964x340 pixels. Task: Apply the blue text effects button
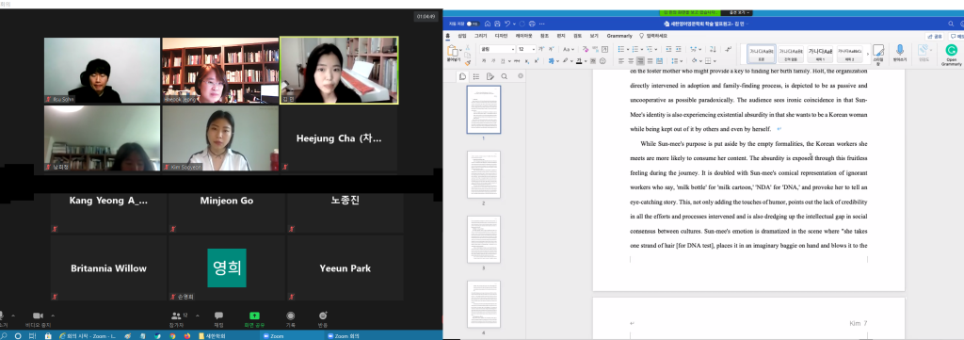click(x=552, y=61)
